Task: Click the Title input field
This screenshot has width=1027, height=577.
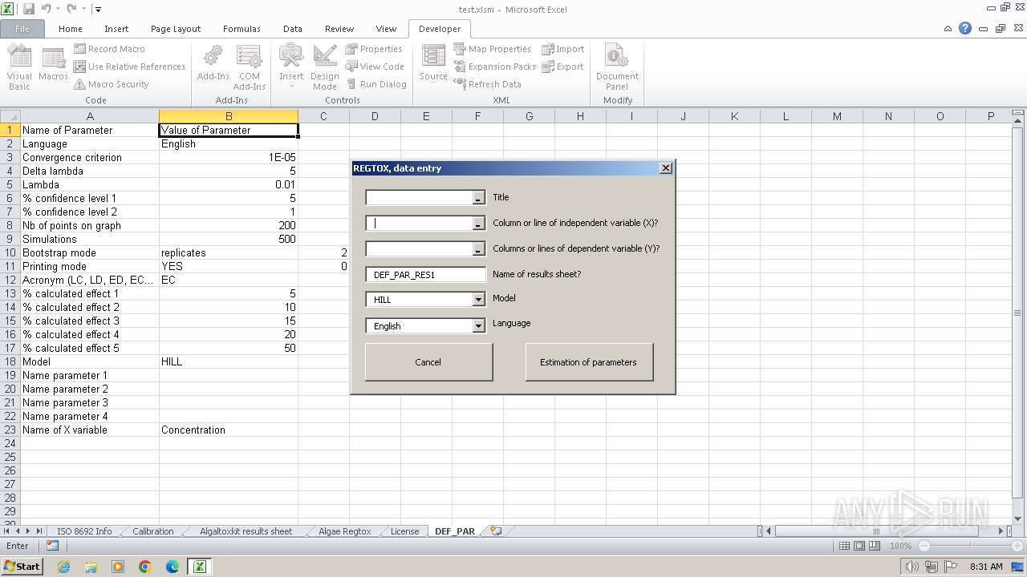Action: coord(419,198)
